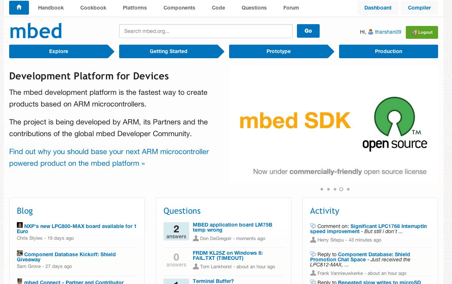The height and width of the screenshot is (284, 452).
Task: Open the Handbook menu item
Action: (51, 8)
